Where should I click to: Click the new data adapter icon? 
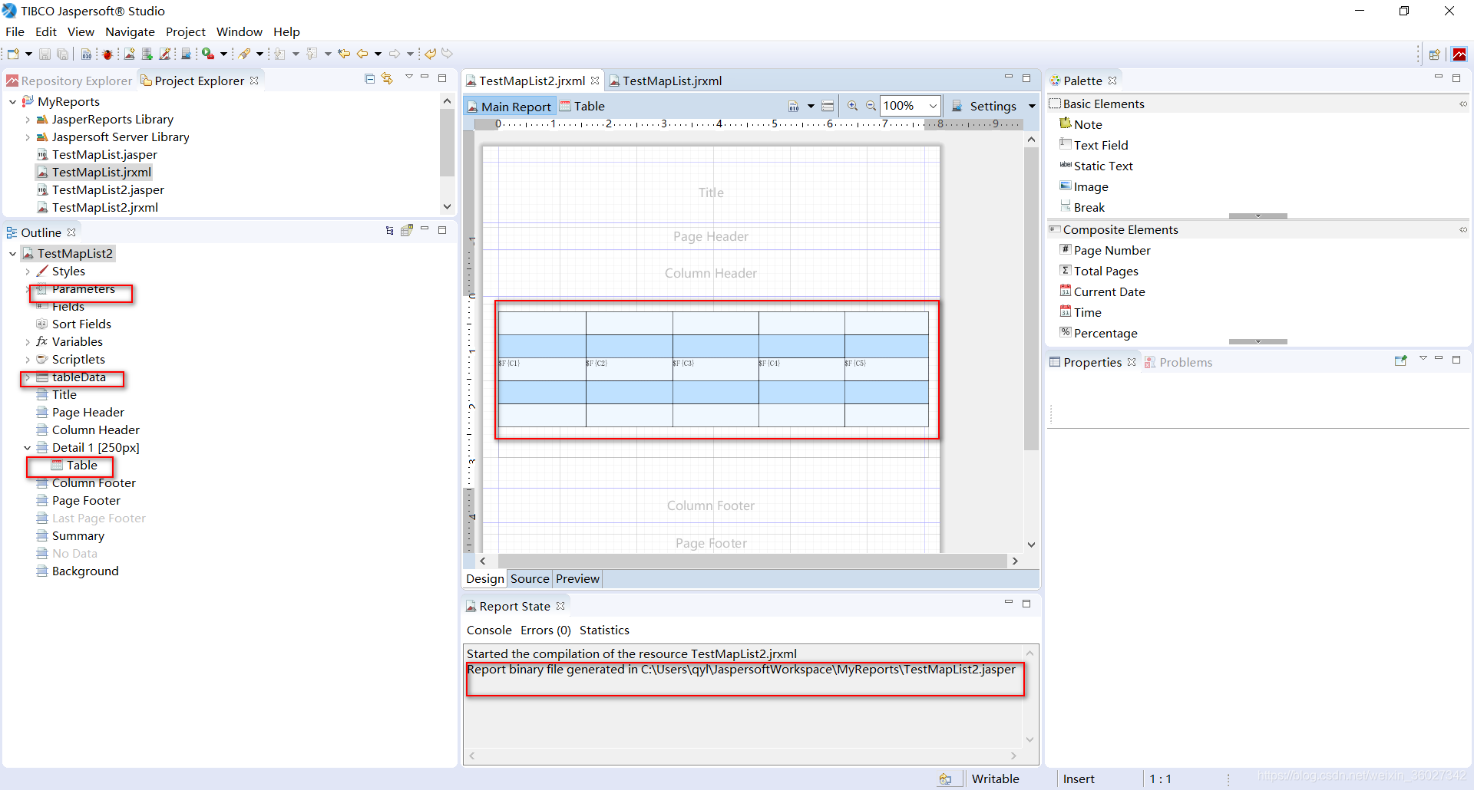pos(147,54)
